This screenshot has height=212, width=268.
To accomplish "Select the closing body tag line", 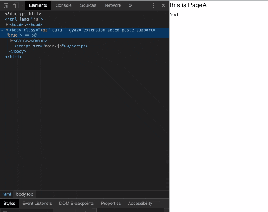I will 17,51.
